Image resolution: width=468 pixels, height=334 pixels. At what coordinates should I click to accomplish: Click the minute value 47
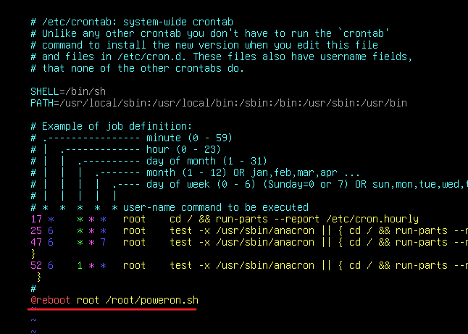[x=36, y=242]
